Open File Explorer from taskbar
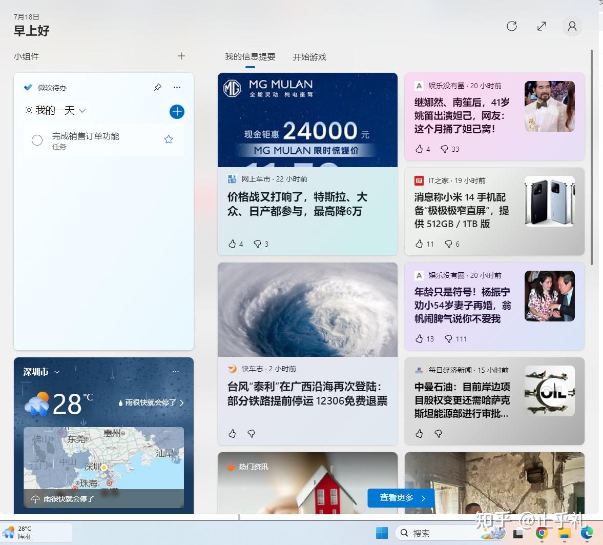 [x=564, y=533]
